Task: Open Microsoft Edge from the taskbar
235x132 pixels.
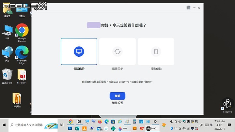Action: pos(106,122)
